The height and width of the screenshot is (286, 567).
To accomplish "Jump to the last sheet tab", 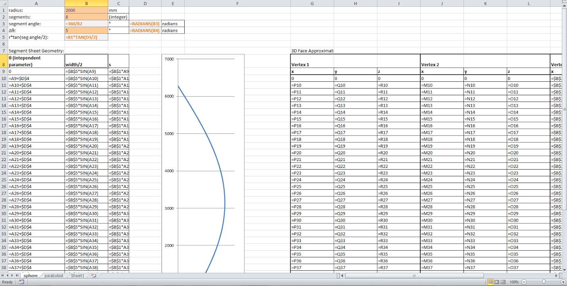I will [17, 275].
